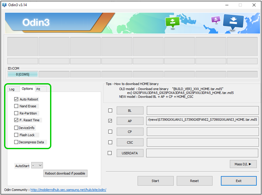Click the CSC file button
Image resolution: width=262 pixels, height=195 pixels.
[130, 142]
